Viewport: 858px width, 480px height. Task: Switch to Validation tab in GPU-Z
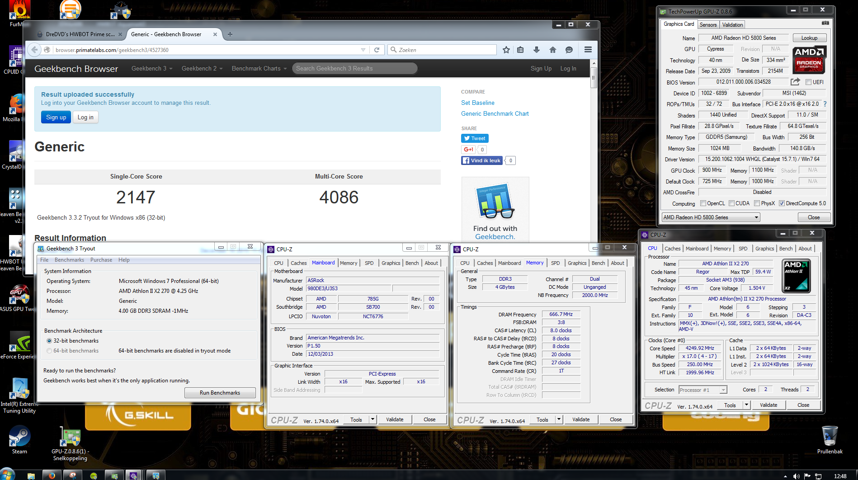click(732, 25)
